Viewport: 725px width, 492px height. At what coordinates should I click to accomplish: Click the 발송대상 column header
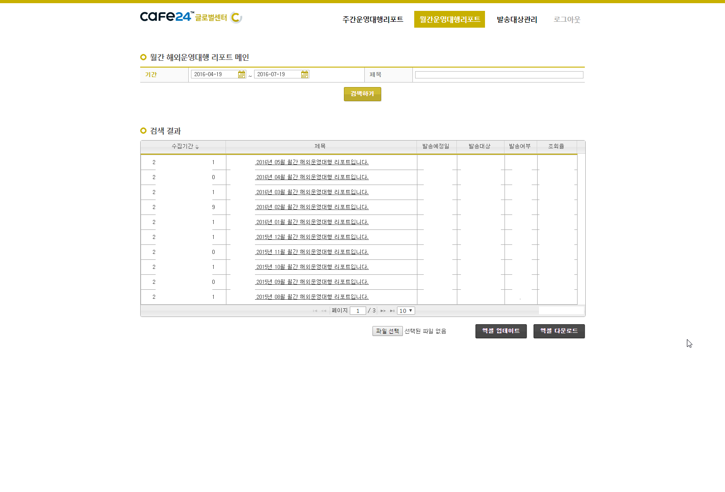[x=480, y=146]
